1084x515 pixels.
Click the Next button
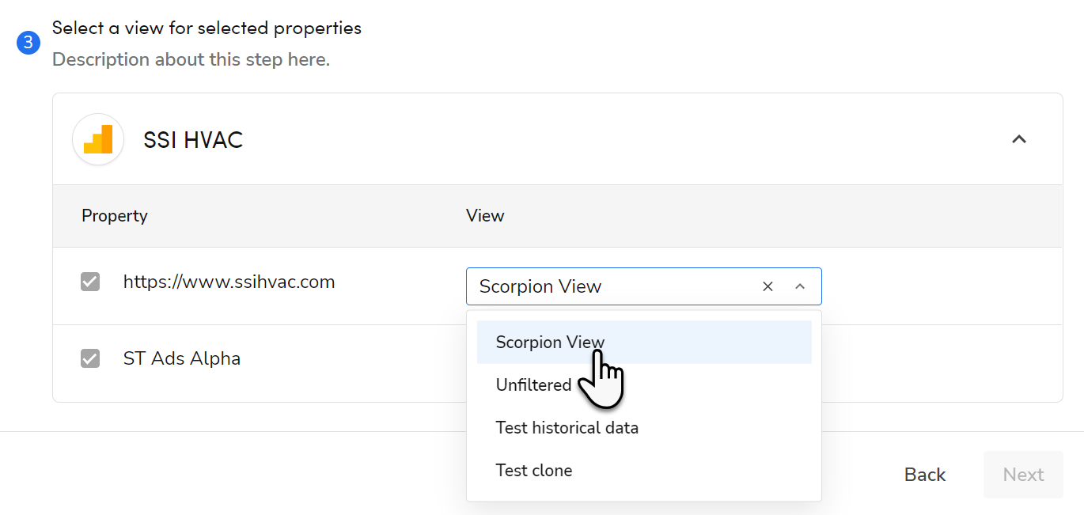(1023, 475)
